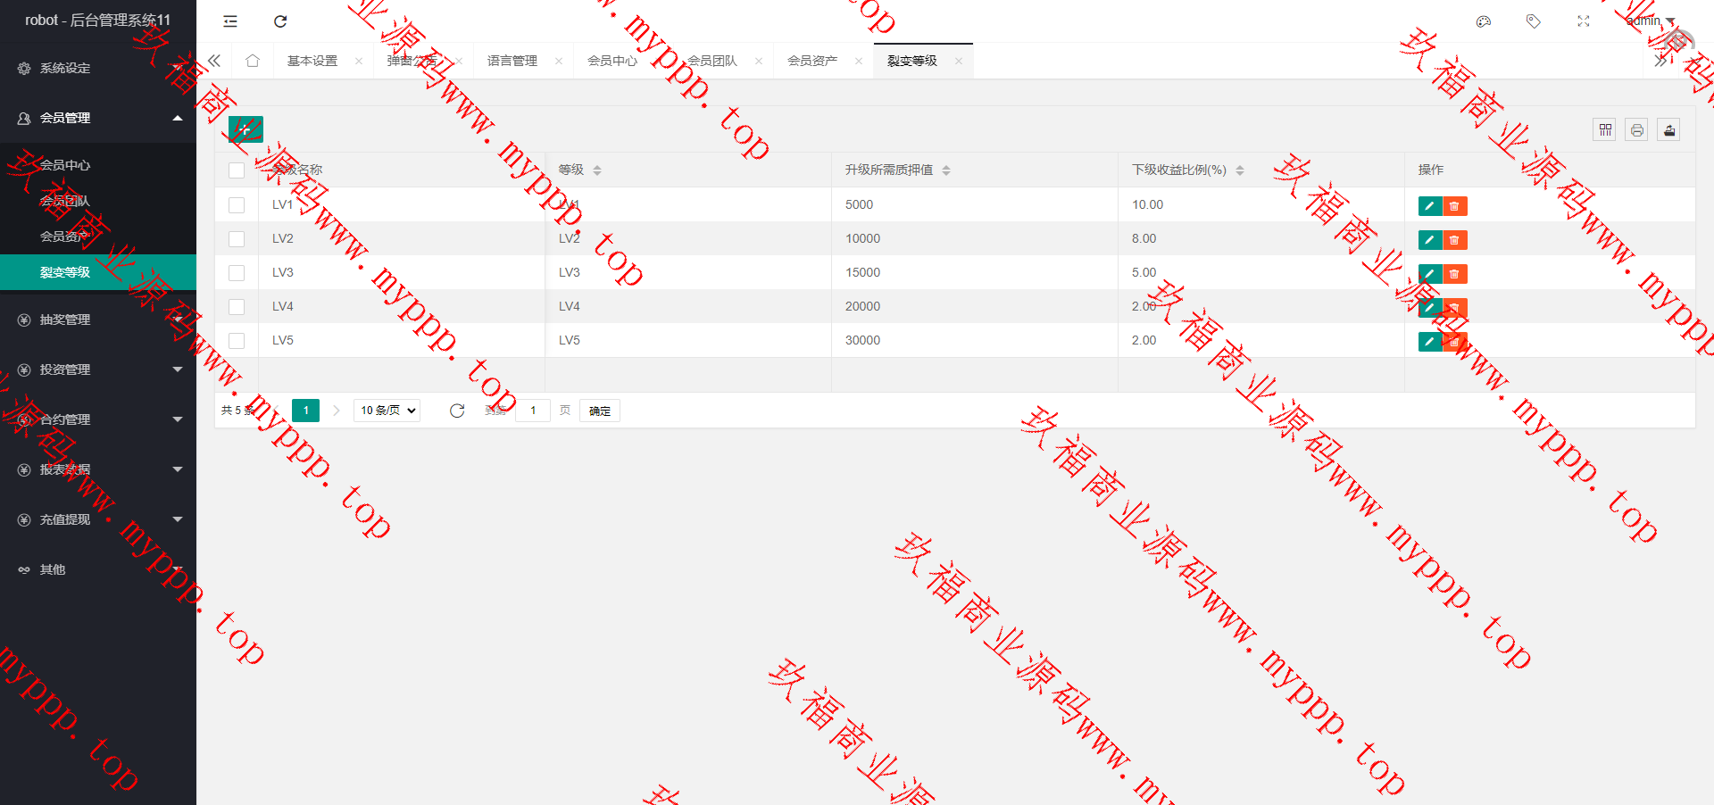Click the edit icon for LV1 row
Image resolution: width=1714 pixels, height=805 pixels.
click(1429, 206)
